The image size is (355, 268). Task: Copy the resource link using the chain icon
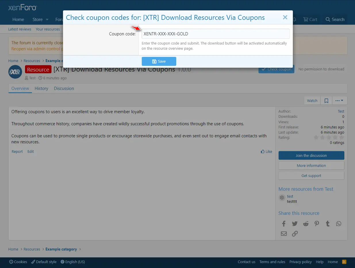(295, 234)
